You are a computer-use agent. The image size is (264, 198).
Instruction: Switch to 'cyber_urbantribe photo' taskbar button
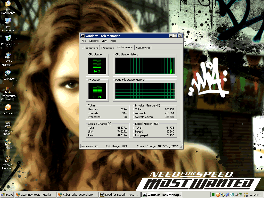(x=77, y=195)
